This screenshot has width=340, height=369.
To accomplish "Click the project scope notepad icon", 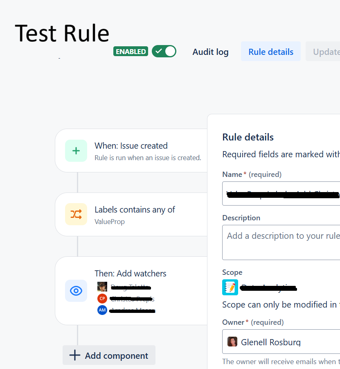I will (x=230, y=287).
